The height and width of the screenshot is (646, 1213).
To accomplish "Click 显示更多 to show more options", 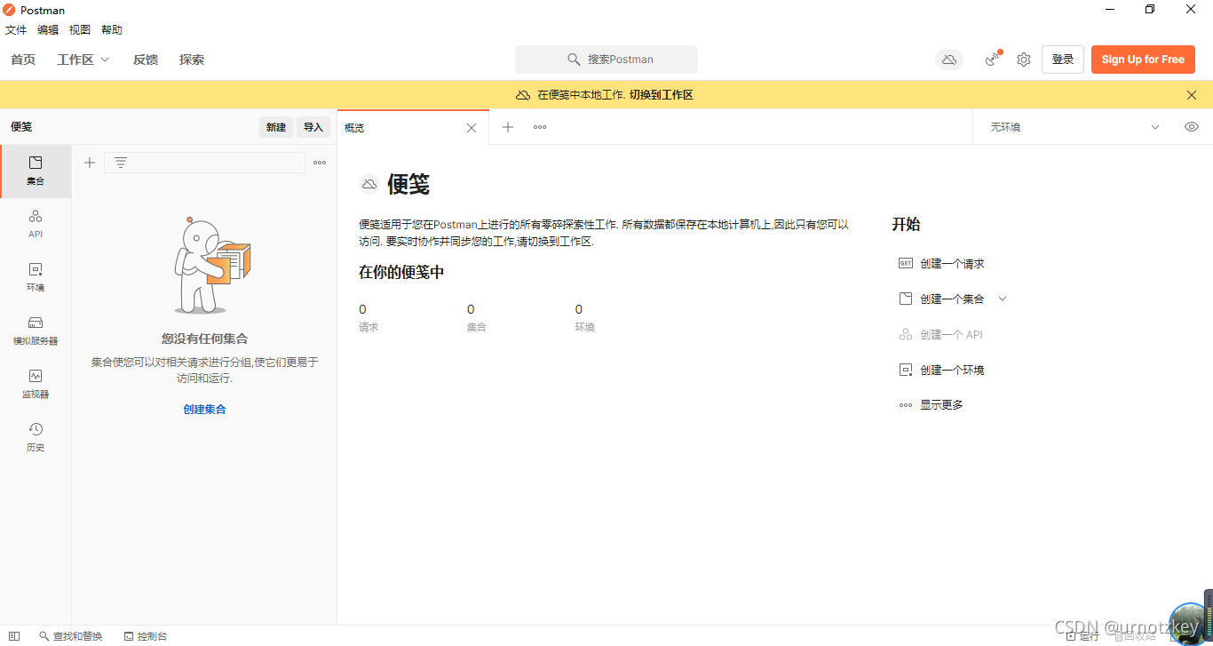I will (x=941, y=405).
